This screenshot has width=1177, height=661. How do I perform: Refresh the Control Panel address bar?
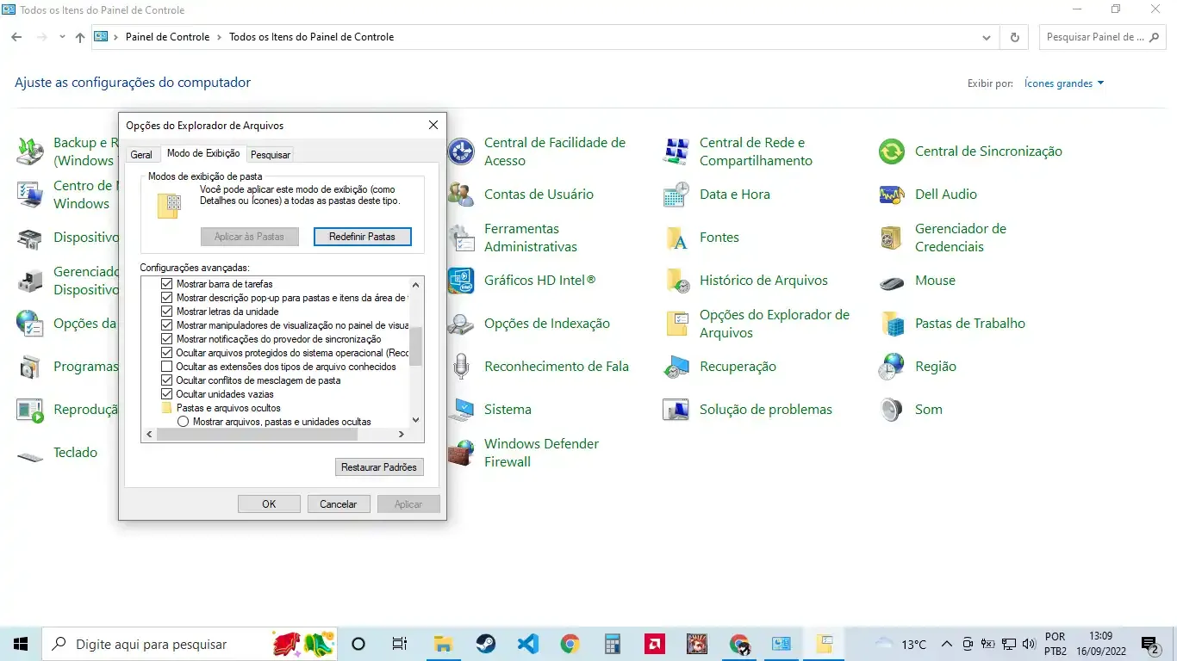[1014, 38]
